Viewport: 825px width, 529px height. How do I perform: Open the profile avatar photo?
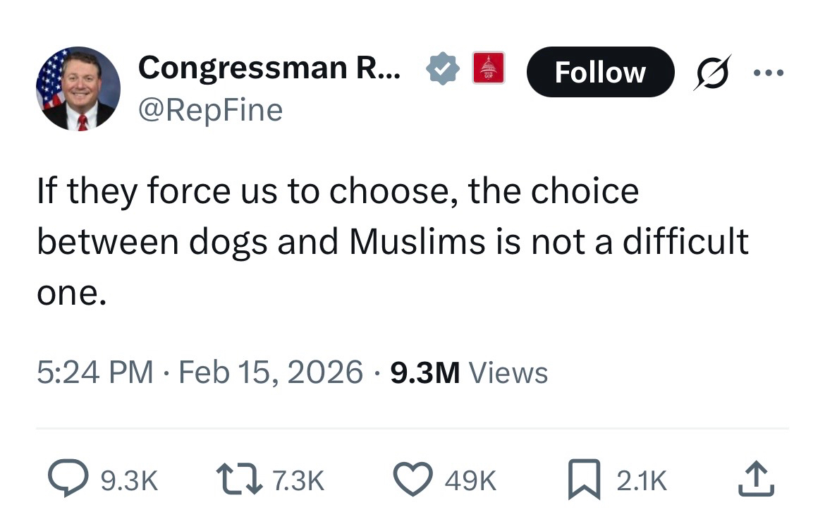tap(78, 88)
